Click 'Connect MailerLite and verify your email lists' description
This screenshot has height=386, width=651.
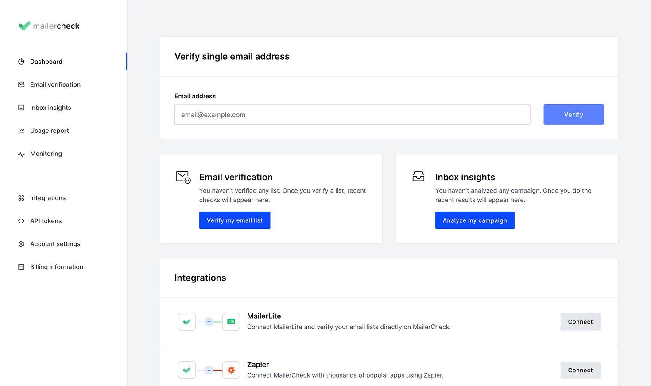click(x=349, y=327)
